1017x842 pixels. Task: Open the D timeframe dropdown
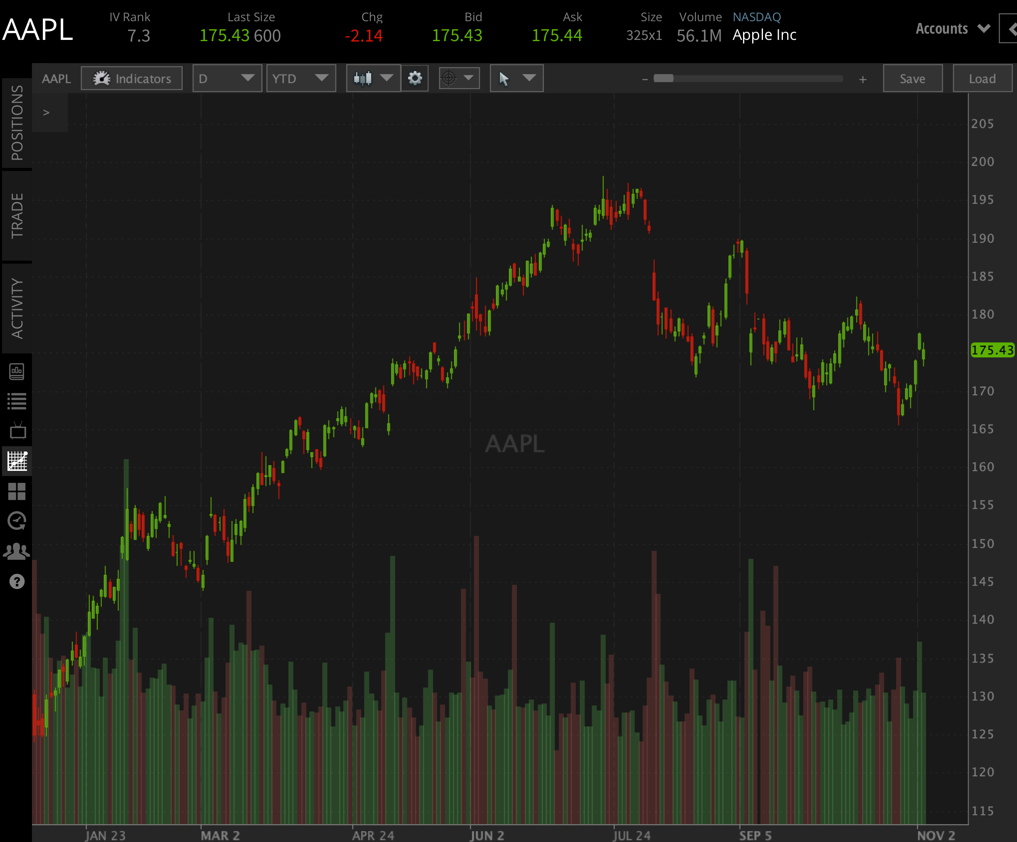227,78
